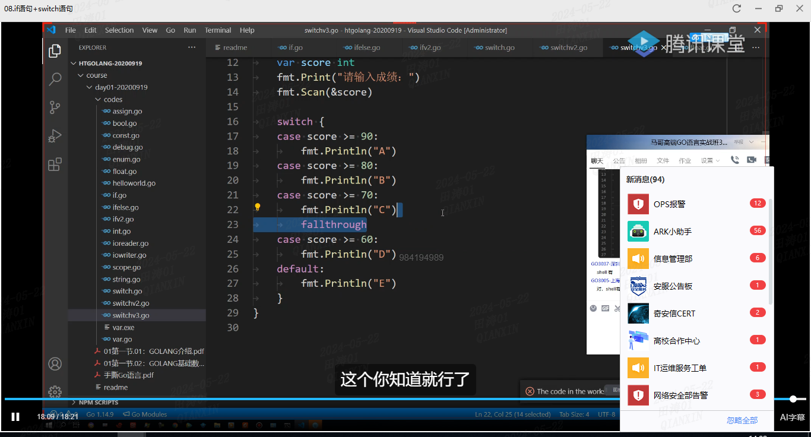Click the video progress handle

(x=793, y=399)
